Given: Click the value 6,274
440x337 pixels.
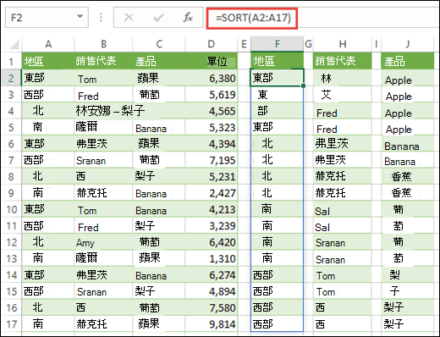Looking at the screenshot, I should [x=223, y=275].
